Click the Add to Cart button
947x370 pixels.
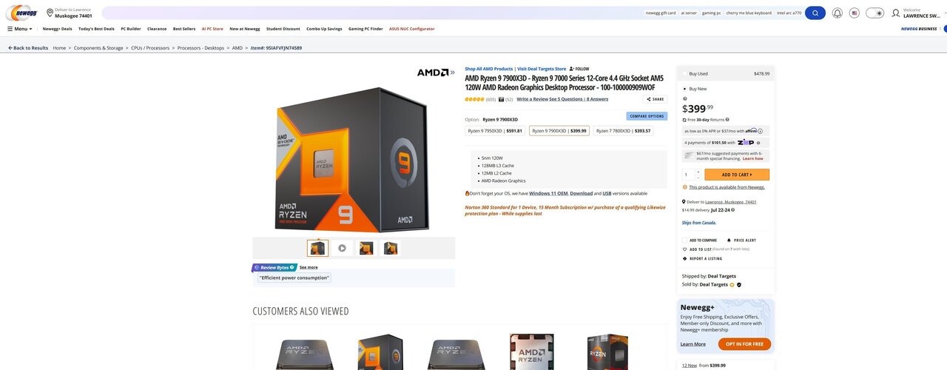tap(737, 175)
